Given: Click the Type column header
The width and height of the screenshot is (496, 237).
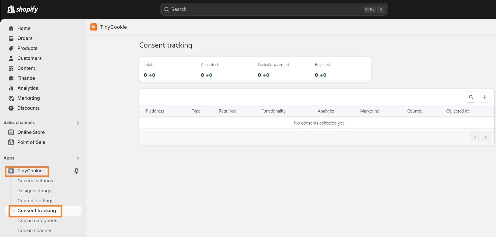Looking at the screenshot, I should pos(196,111).
